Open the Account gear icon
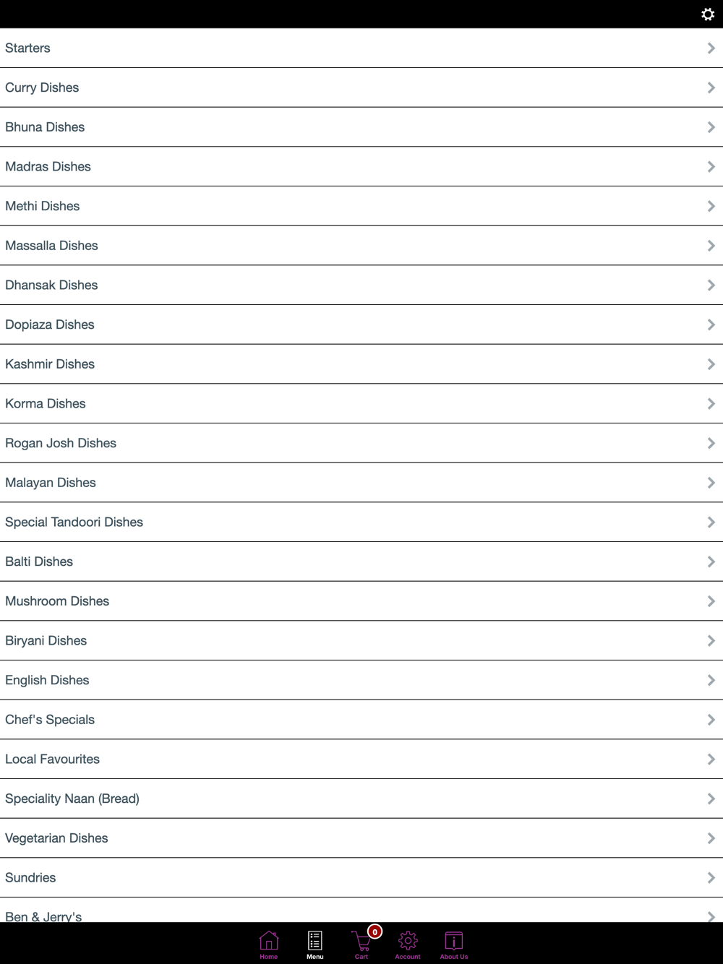Image resolution: width=723 pixels, height=964 pixels. click(x=408, y=940)
